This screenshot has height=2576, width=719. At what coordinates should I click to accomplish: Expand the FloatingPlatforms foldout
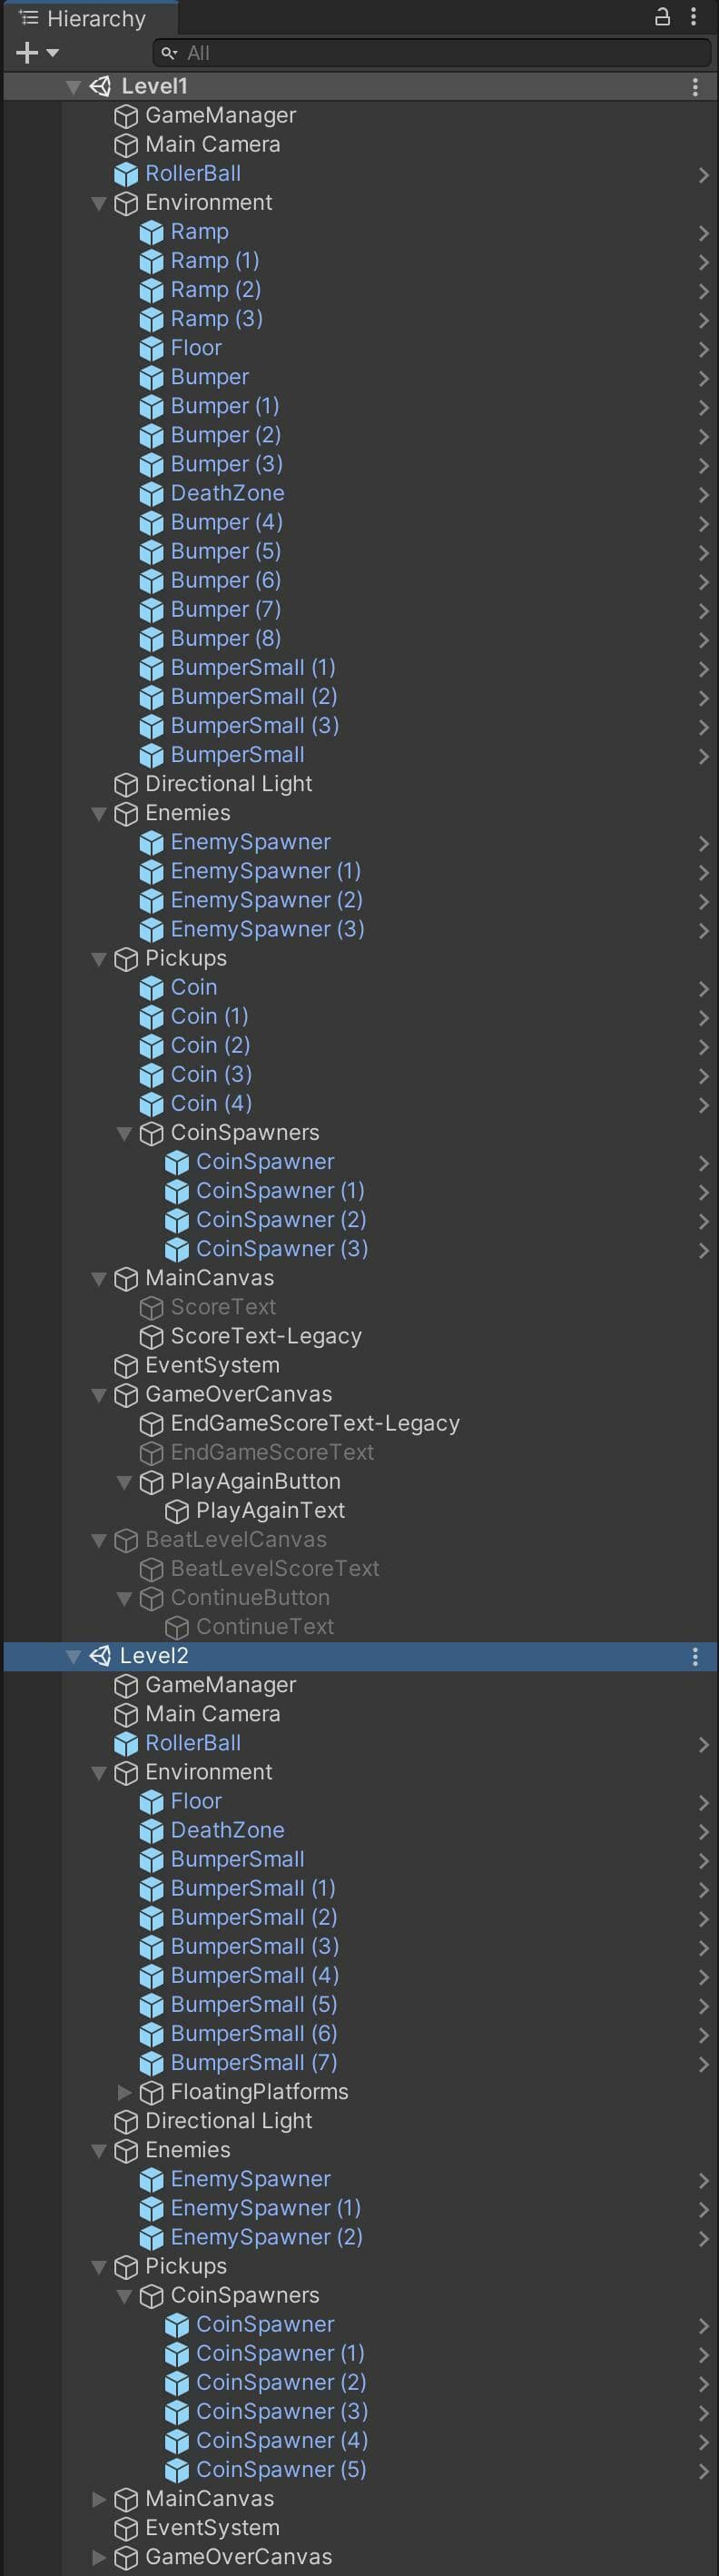124,2092
